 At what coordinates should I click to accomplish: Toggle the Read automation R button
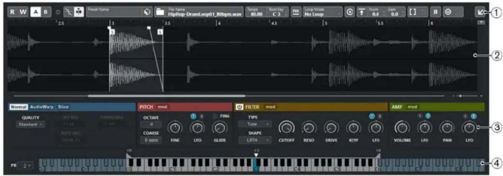(13, 12)
